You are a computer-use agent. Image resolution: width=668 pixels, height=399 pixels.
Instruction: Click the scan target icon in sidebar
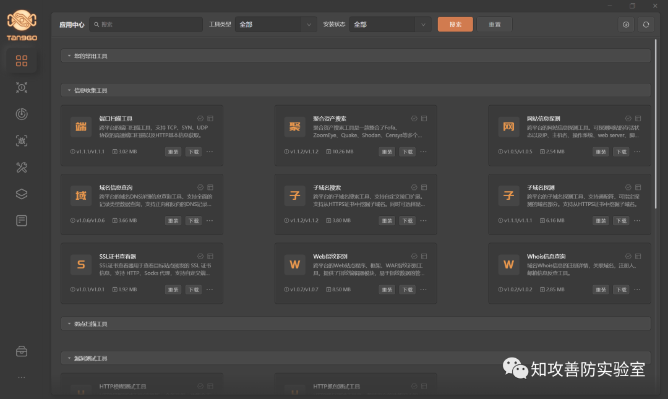tap(21, 87)
